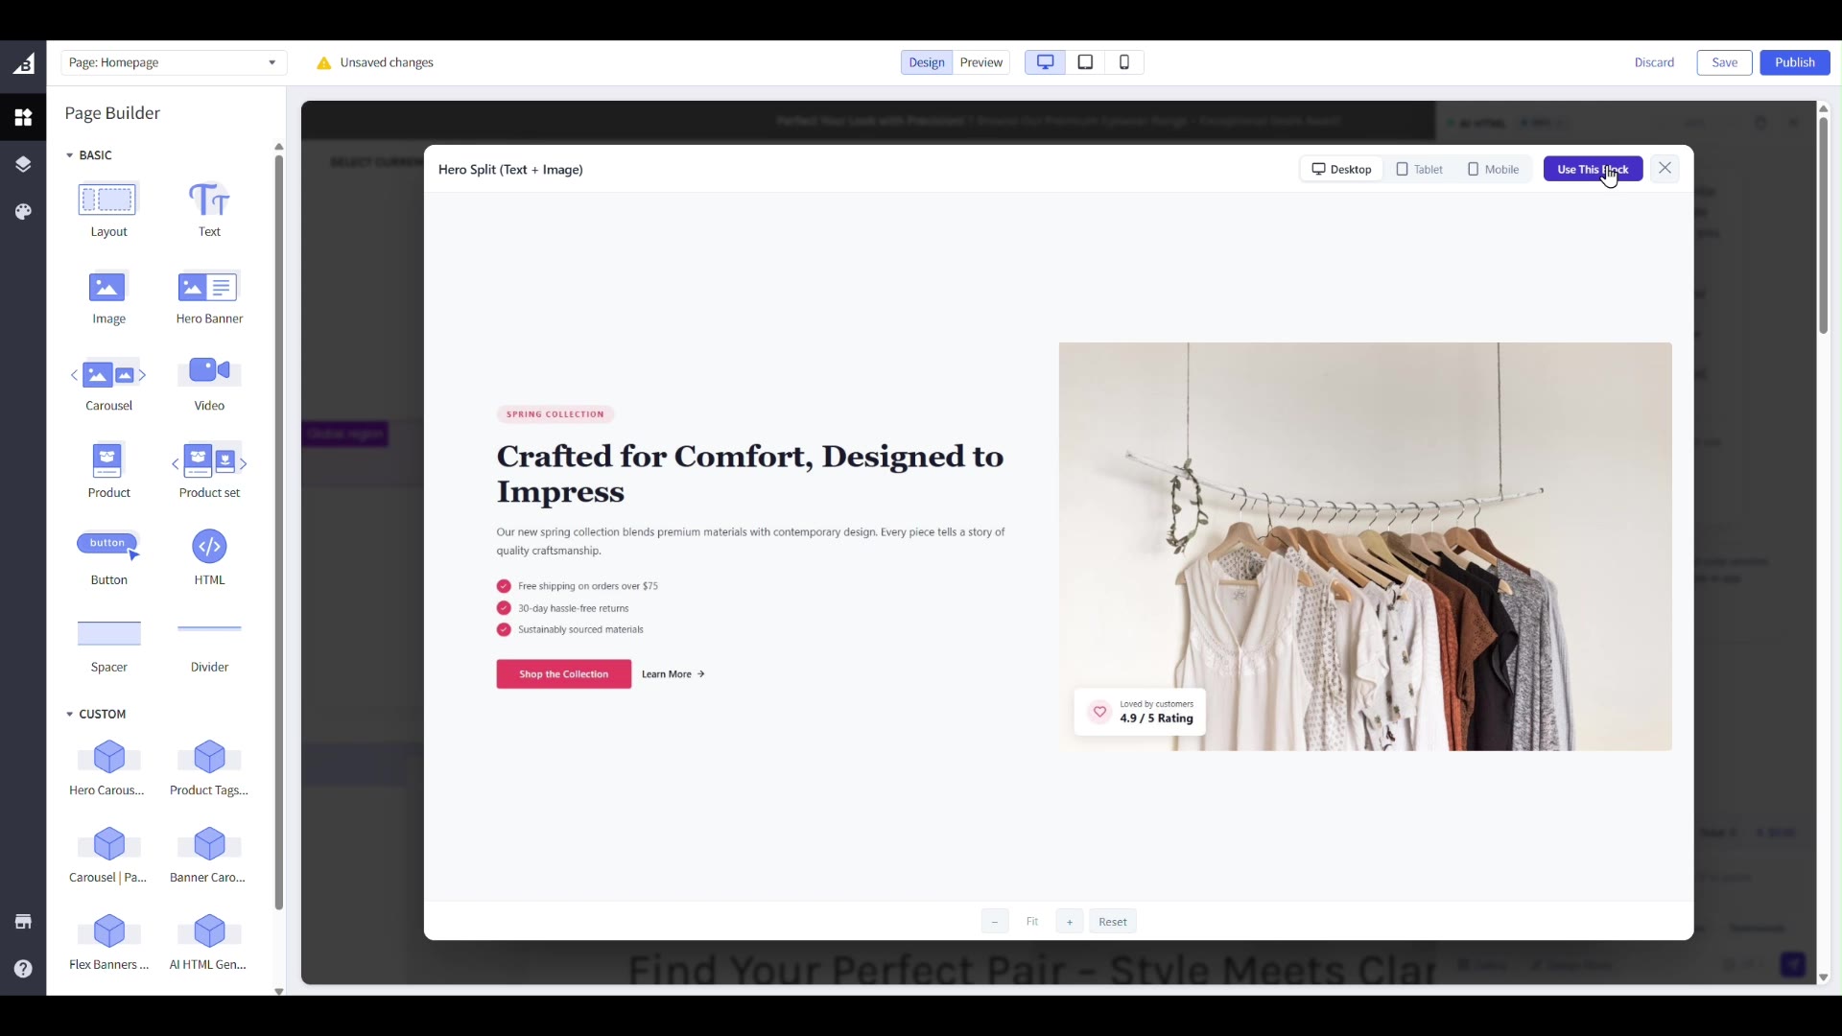Select the Hero Carousel custom widget
This screenshot has width=1842, height=1036.
(108, 768)
